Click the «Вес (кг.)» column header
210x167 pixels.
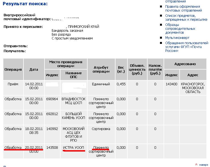tap(121, 70)
